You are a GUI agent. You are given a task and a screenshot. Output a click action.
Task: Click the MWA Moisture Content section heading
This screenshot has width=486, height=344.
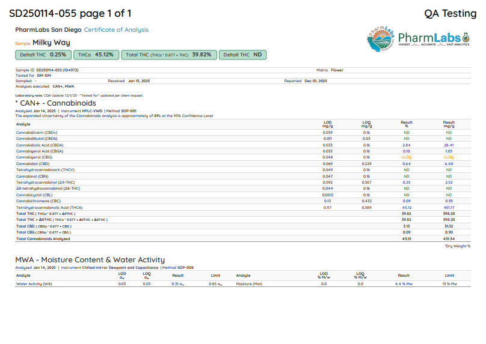(x=90, y=260)
